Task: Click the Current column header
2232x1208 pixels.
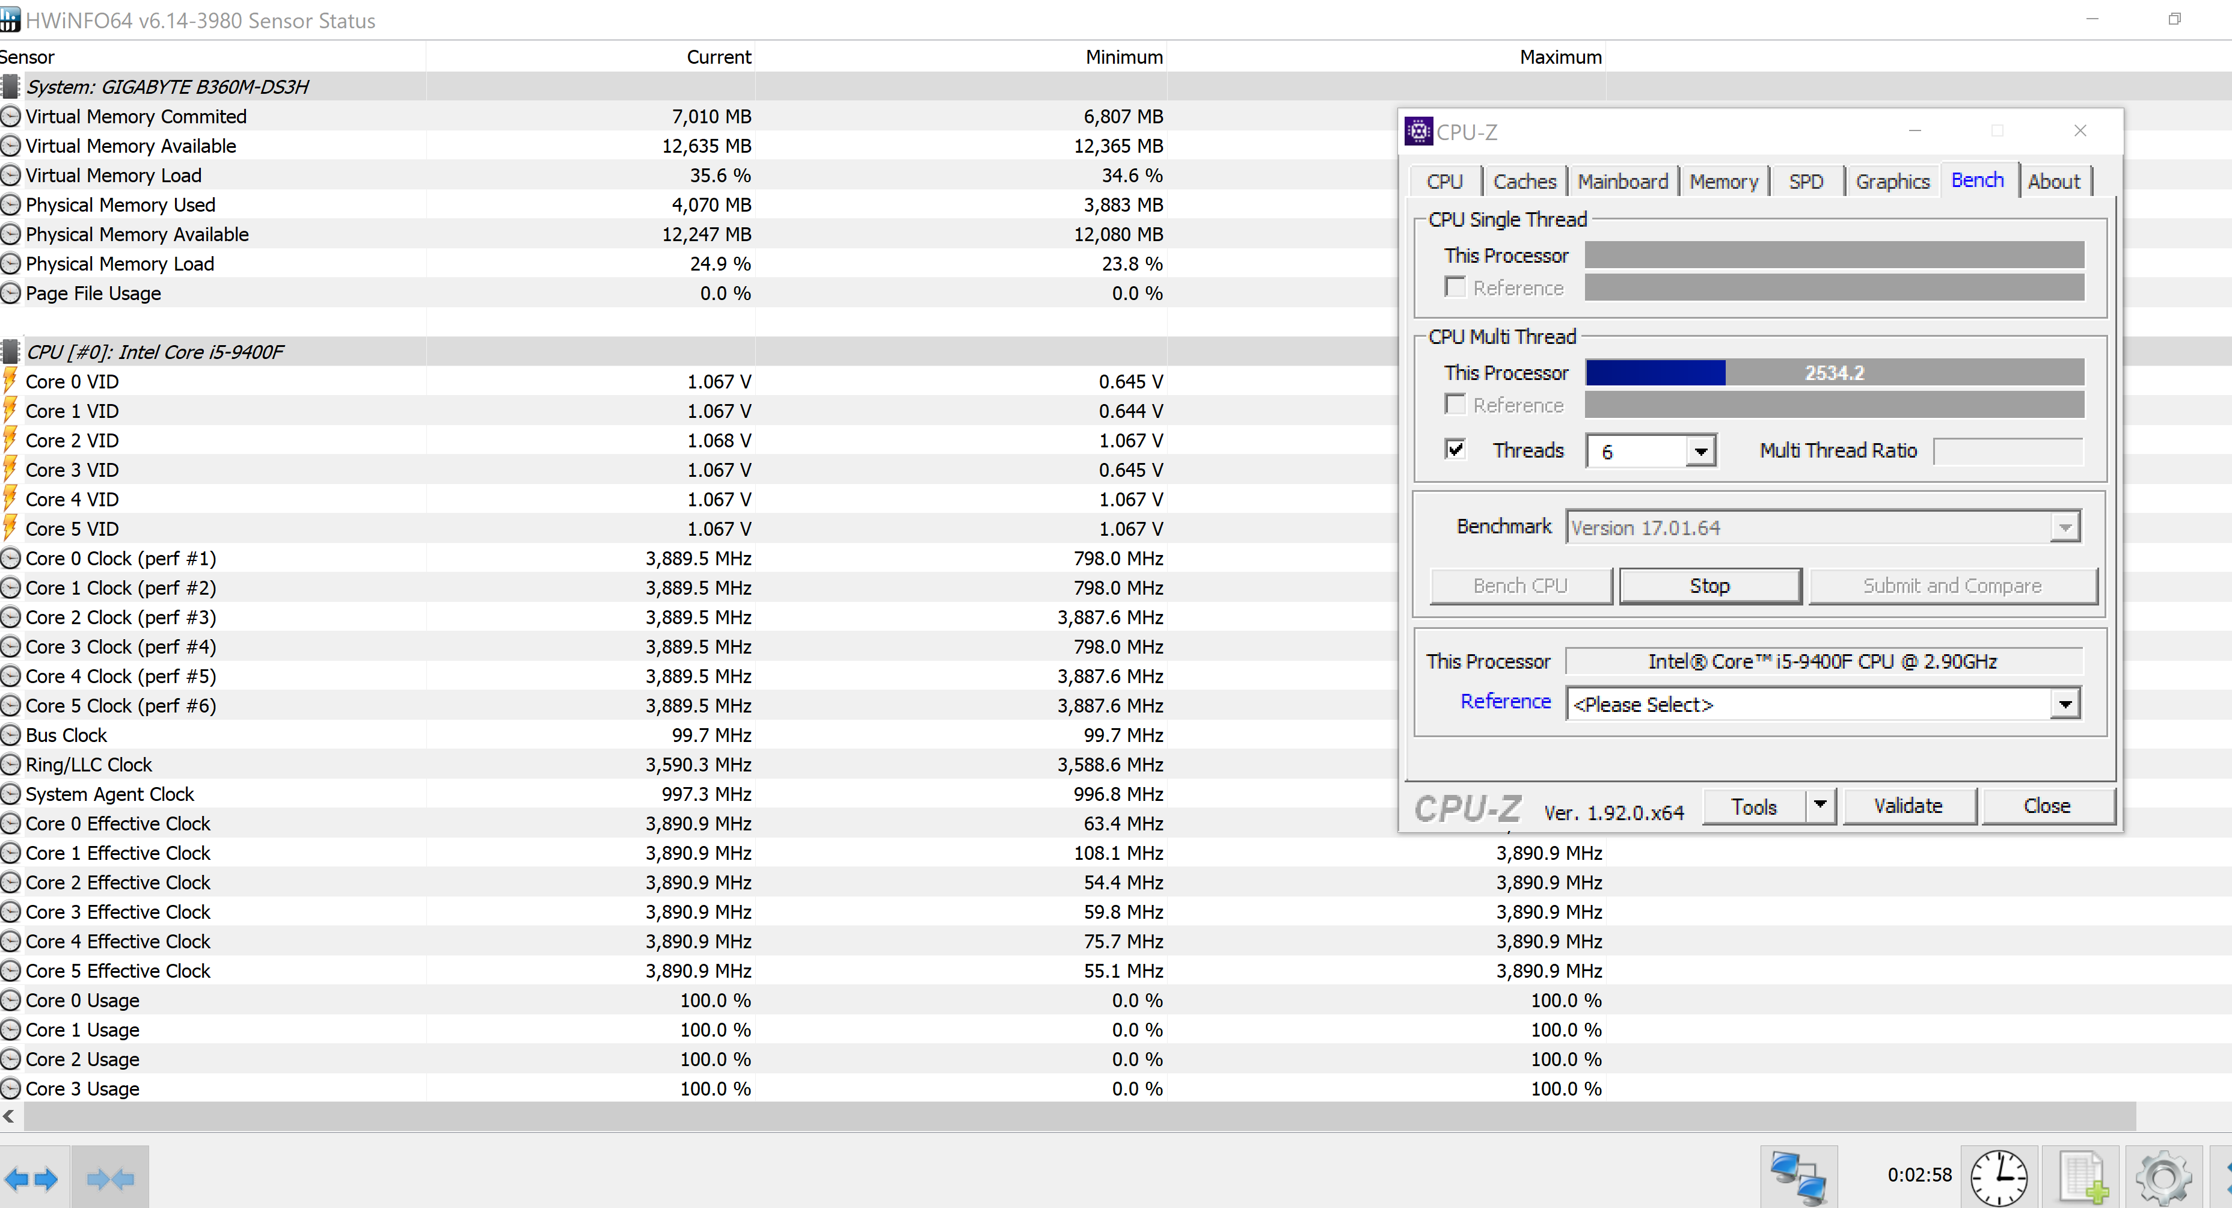Action: point(719,57)
